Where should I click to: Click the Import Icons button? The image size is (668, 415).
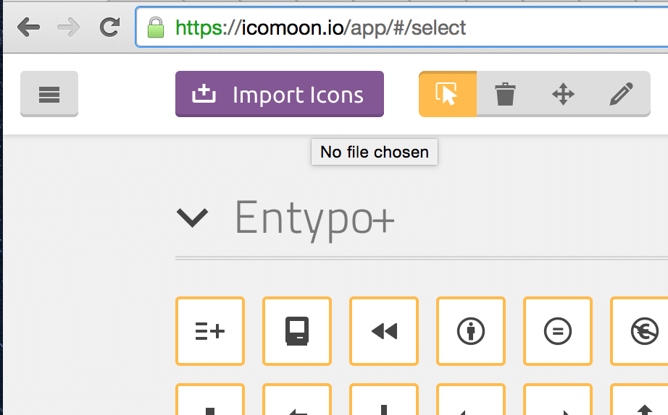tap(280, 94)
